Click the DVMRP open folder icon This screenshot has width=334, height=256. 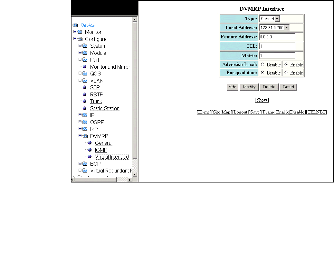point(85,136)
